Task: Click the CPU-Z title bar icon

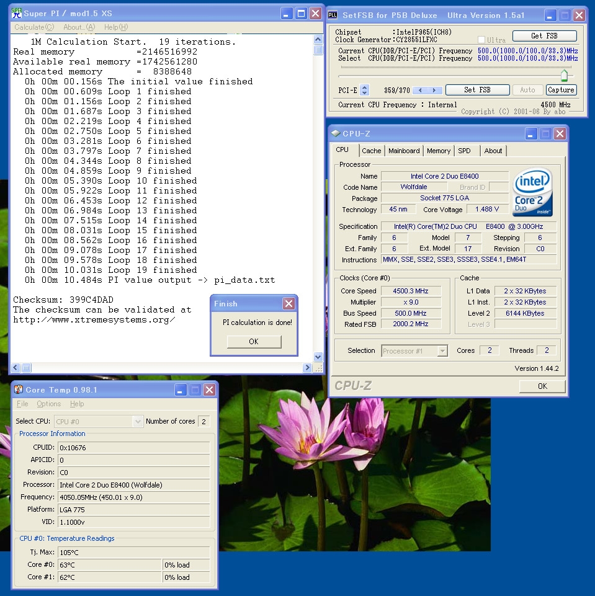Action: click(336, 133)
